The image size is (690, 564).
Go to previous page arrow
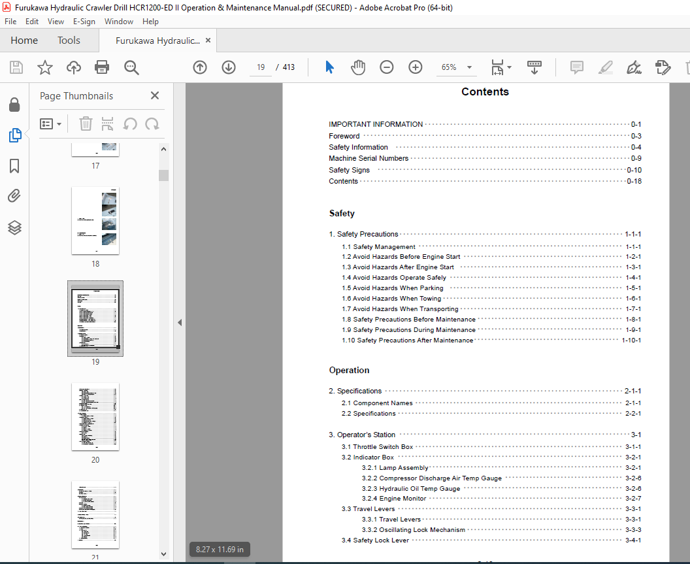tap(200, 67)
